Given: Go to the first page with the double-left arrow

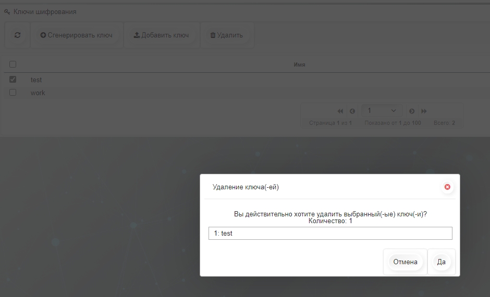Looking at the screenshot, I should (340, 111).
